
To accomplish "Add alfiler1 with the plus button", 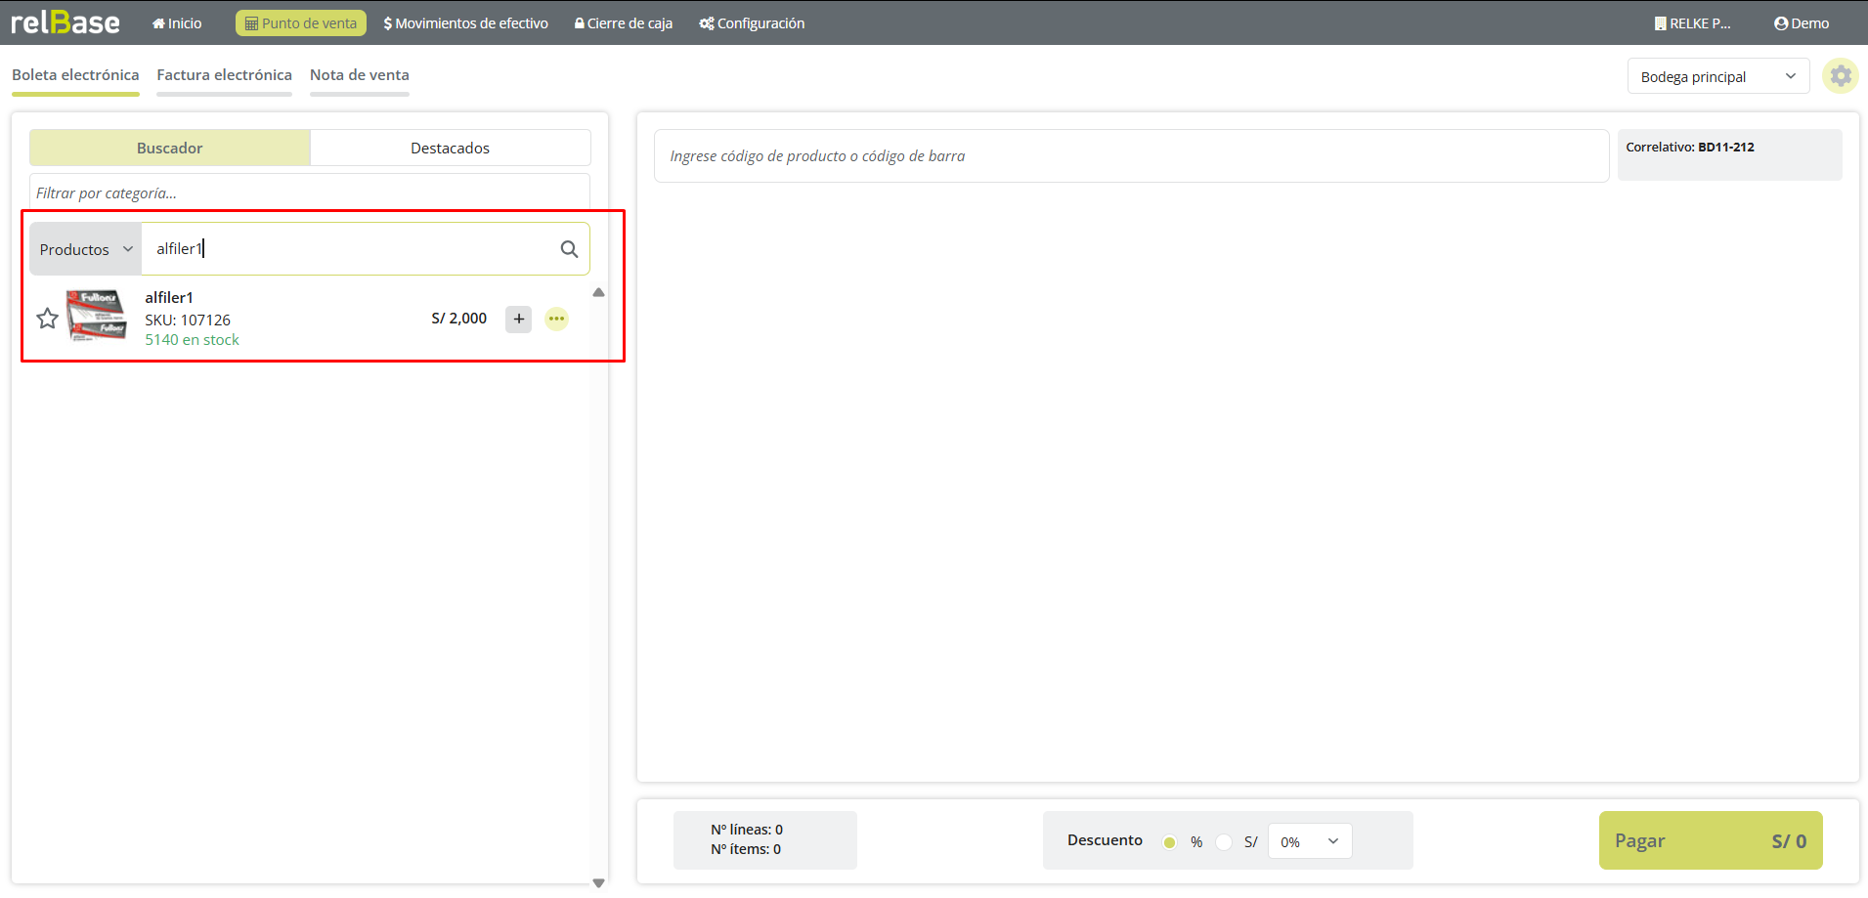I will [518, 319].
